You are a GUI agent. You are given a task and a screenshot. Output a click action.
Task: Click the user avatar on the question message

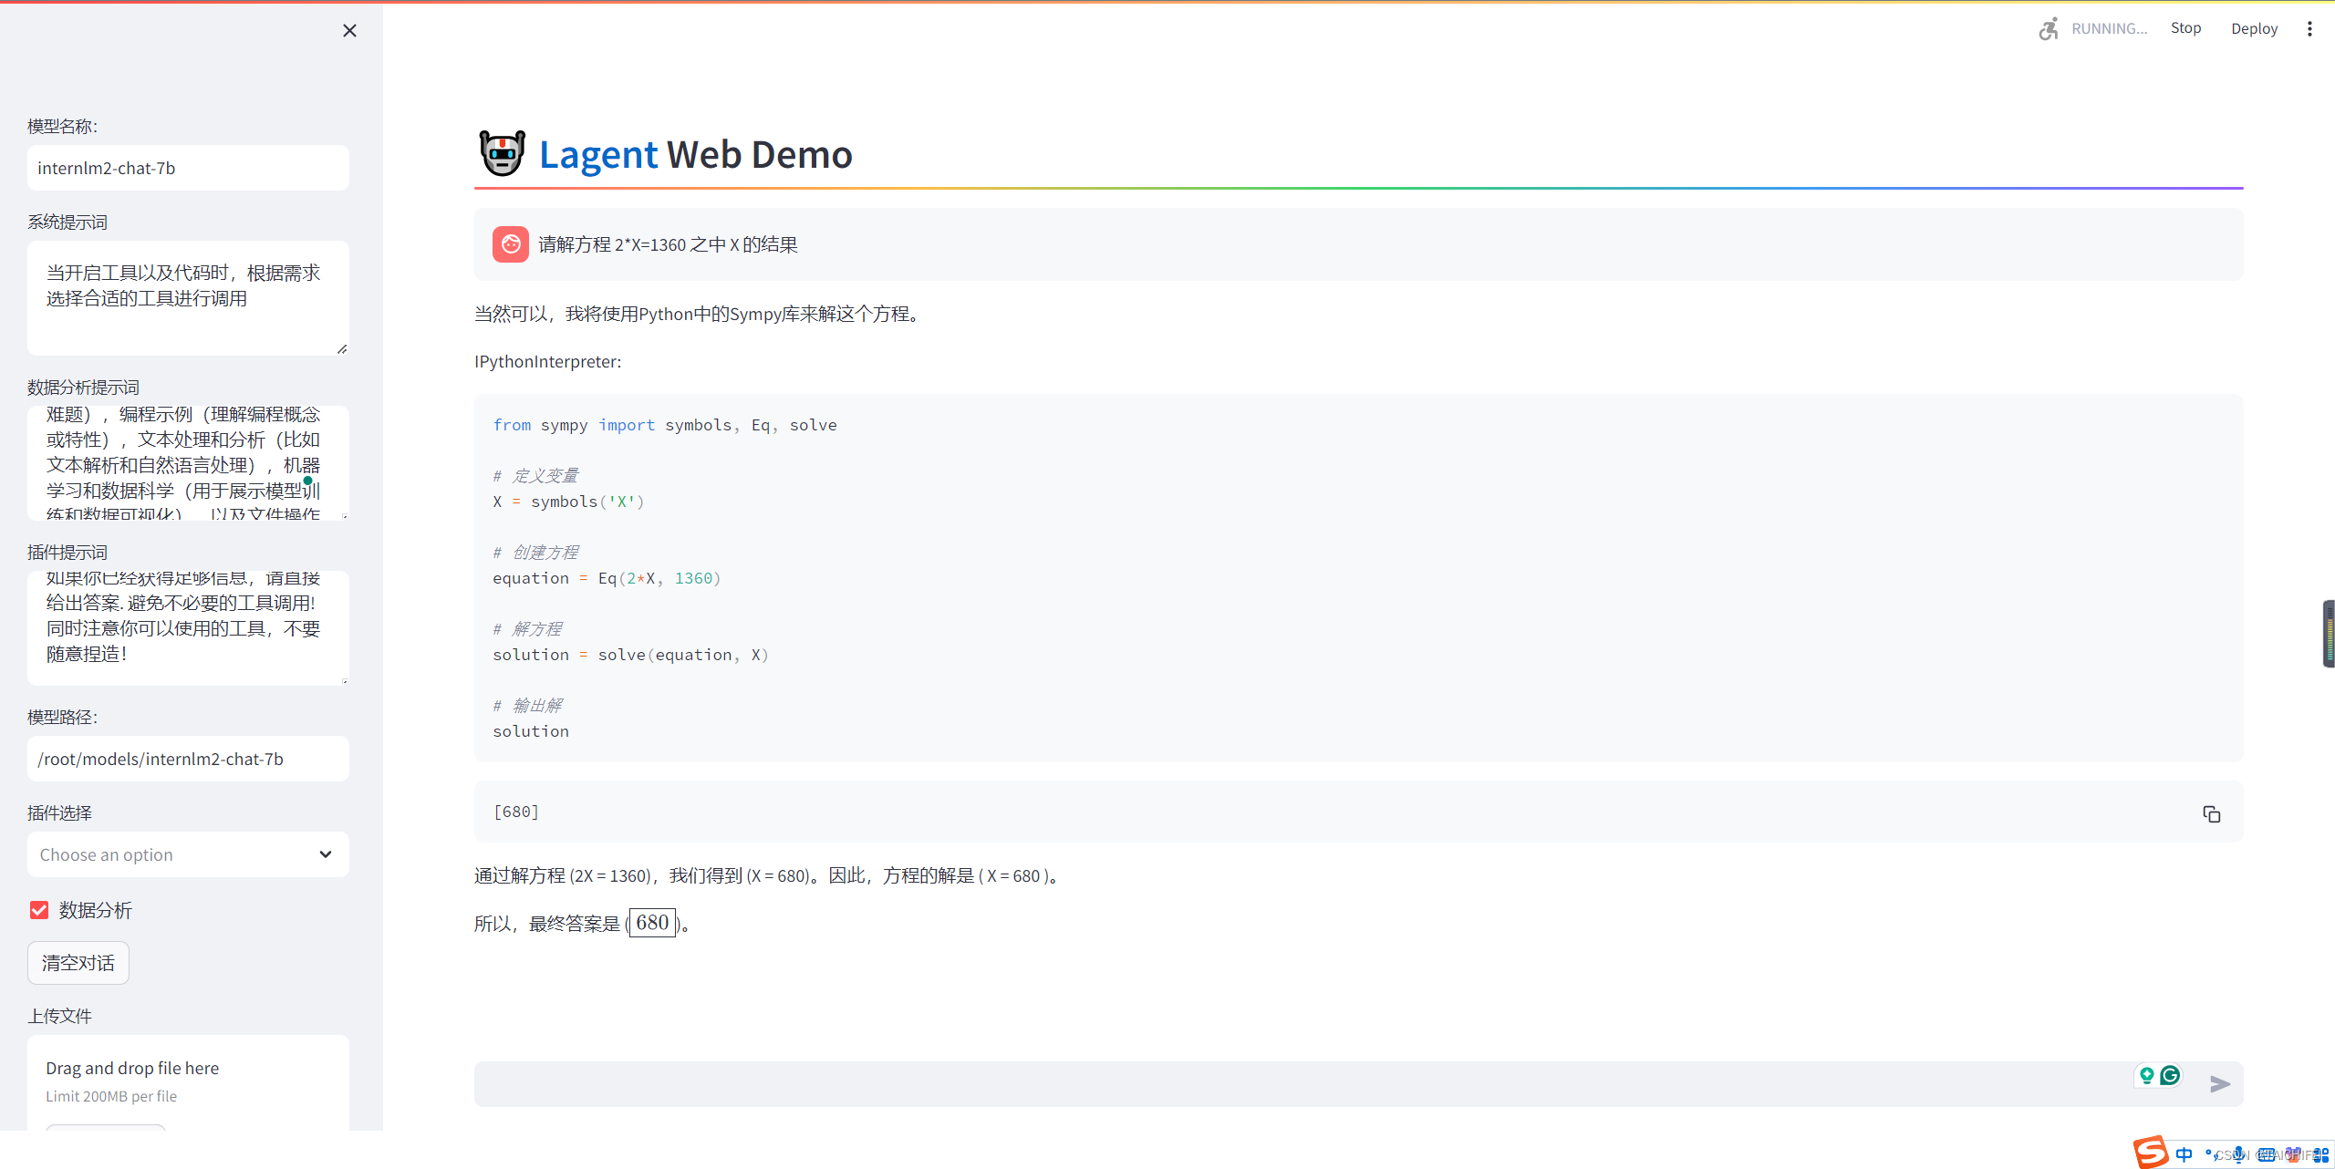[510, 244]
